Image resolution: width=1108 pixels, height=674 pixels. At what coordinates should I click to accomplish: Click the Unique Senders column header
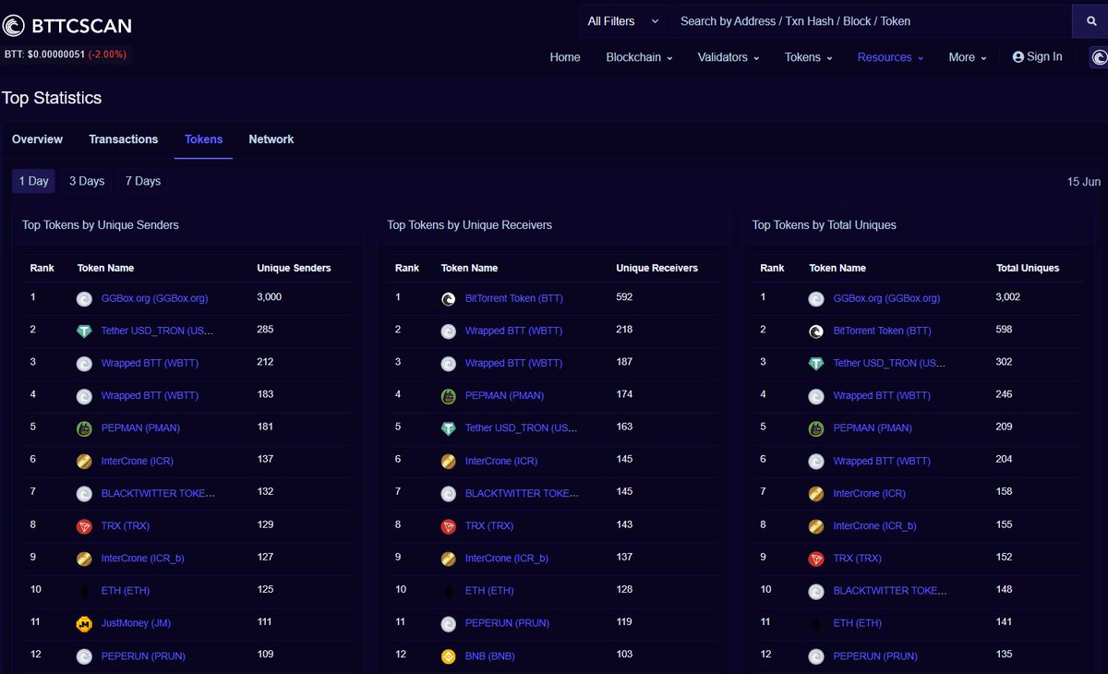pos(294,268)
